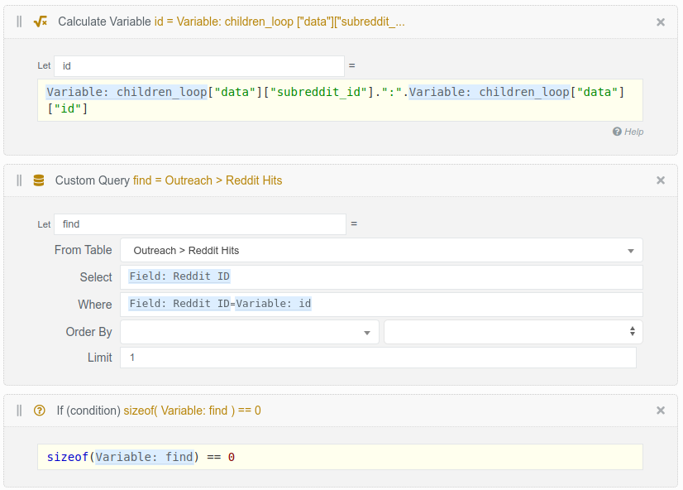The height and width of the screenshot is (490, 683).
Task: Click the Limit input containing 1
Action: (378, 358)
